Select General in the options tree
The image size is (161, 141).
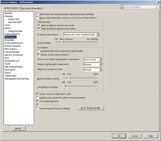[x=8, y=13]
